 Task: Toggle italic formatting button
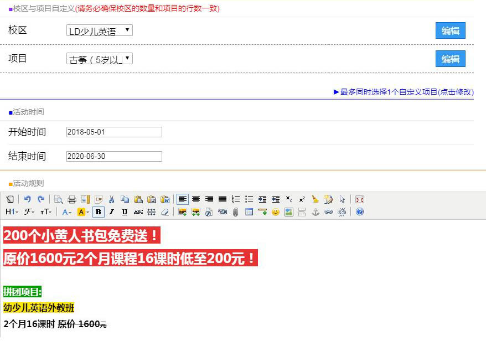(x=112, y=212)
